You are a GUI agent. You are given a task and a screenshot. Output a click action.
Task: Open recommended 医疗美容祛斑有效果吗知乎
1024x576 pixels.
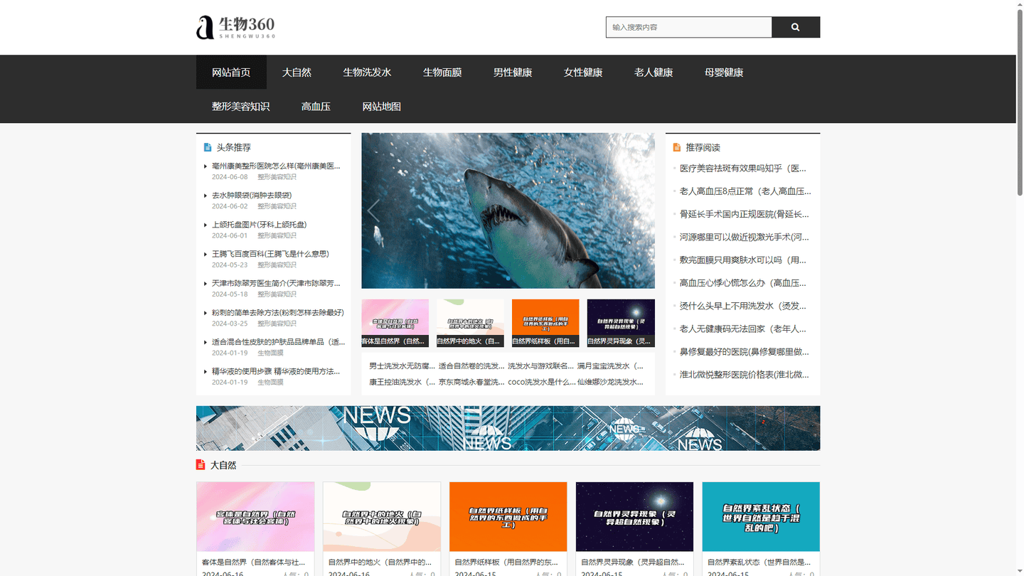743,169
